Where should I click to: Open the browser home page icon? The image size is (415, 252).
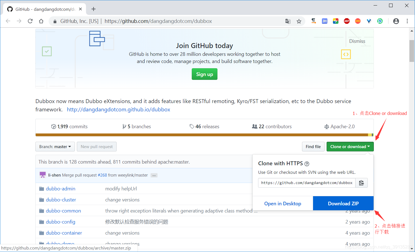coord(41,21)
